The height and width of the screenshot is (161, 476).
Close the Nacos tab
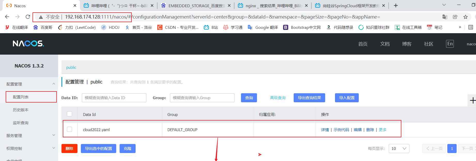pyautogui.click(x=75, y=5)
